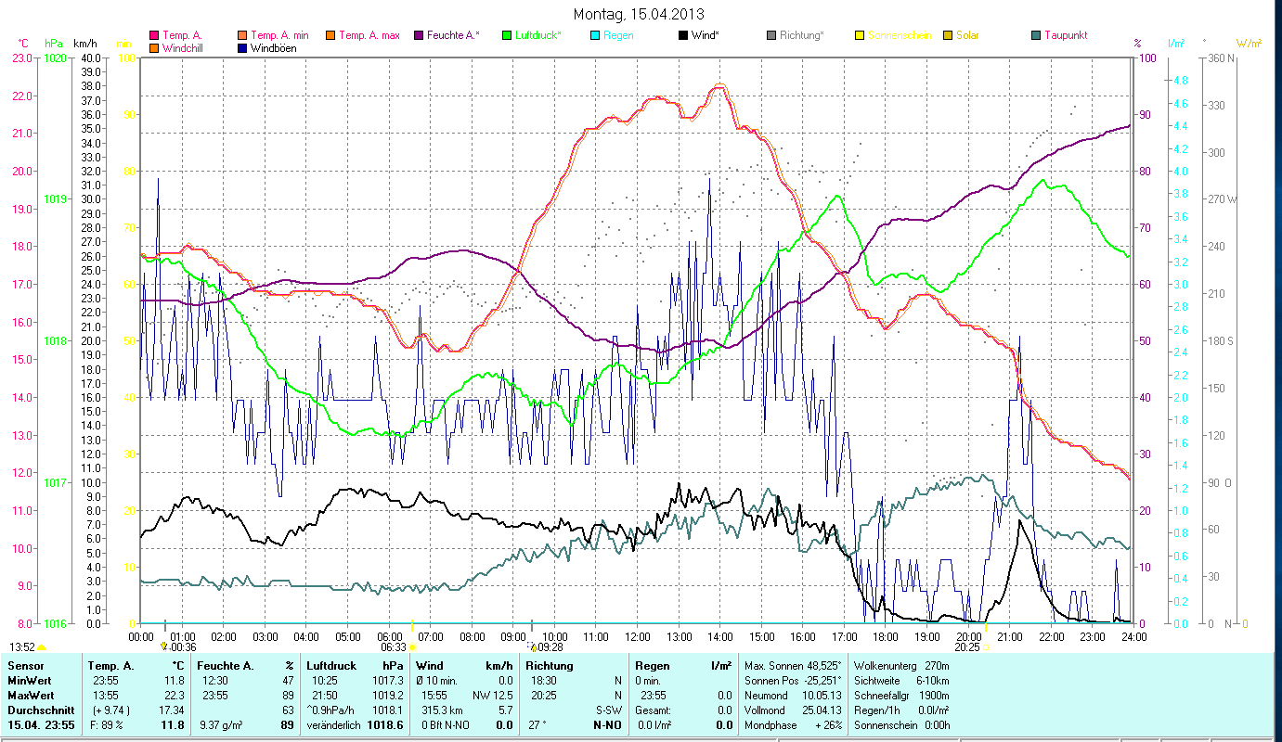Click the cyan Regen legend swatch
Screen dimensions: 1282x742
tap(594, 35)
